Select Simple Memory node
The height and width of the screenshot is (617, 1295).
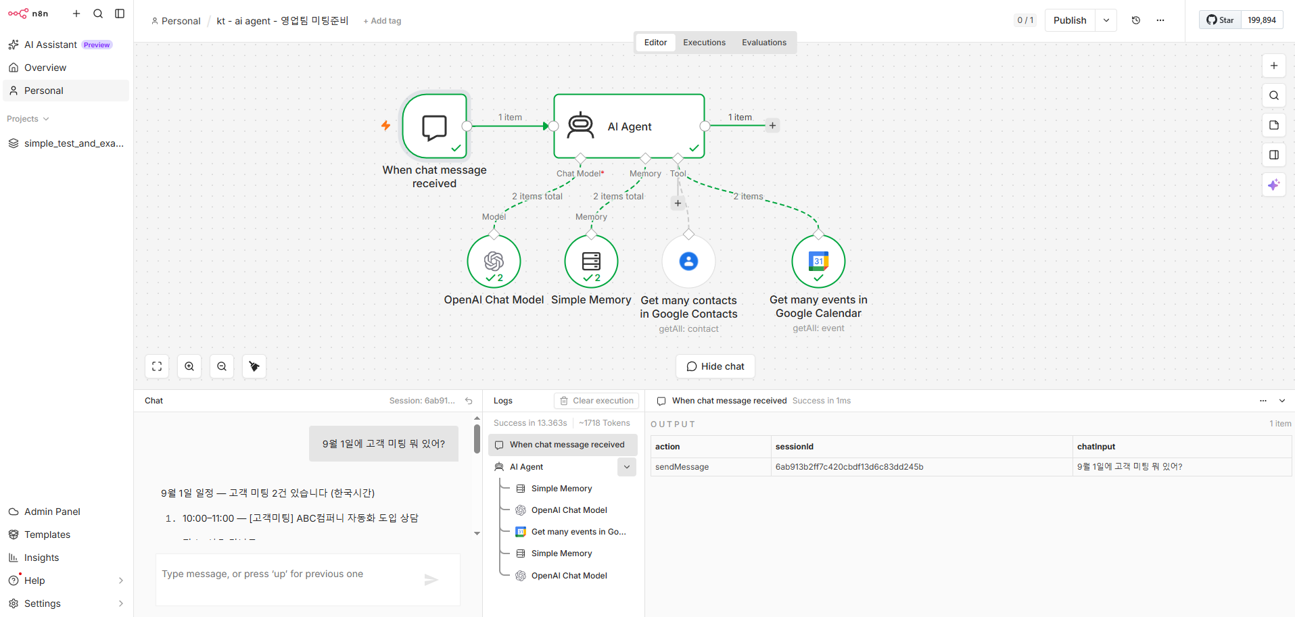coord(591,261)
